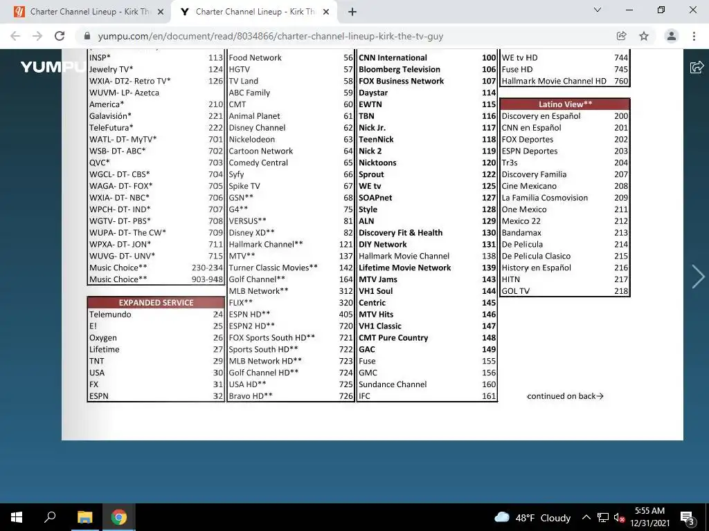Click the WE tv HD row
This screenshot has height=531, width=709.
(565, 57)
